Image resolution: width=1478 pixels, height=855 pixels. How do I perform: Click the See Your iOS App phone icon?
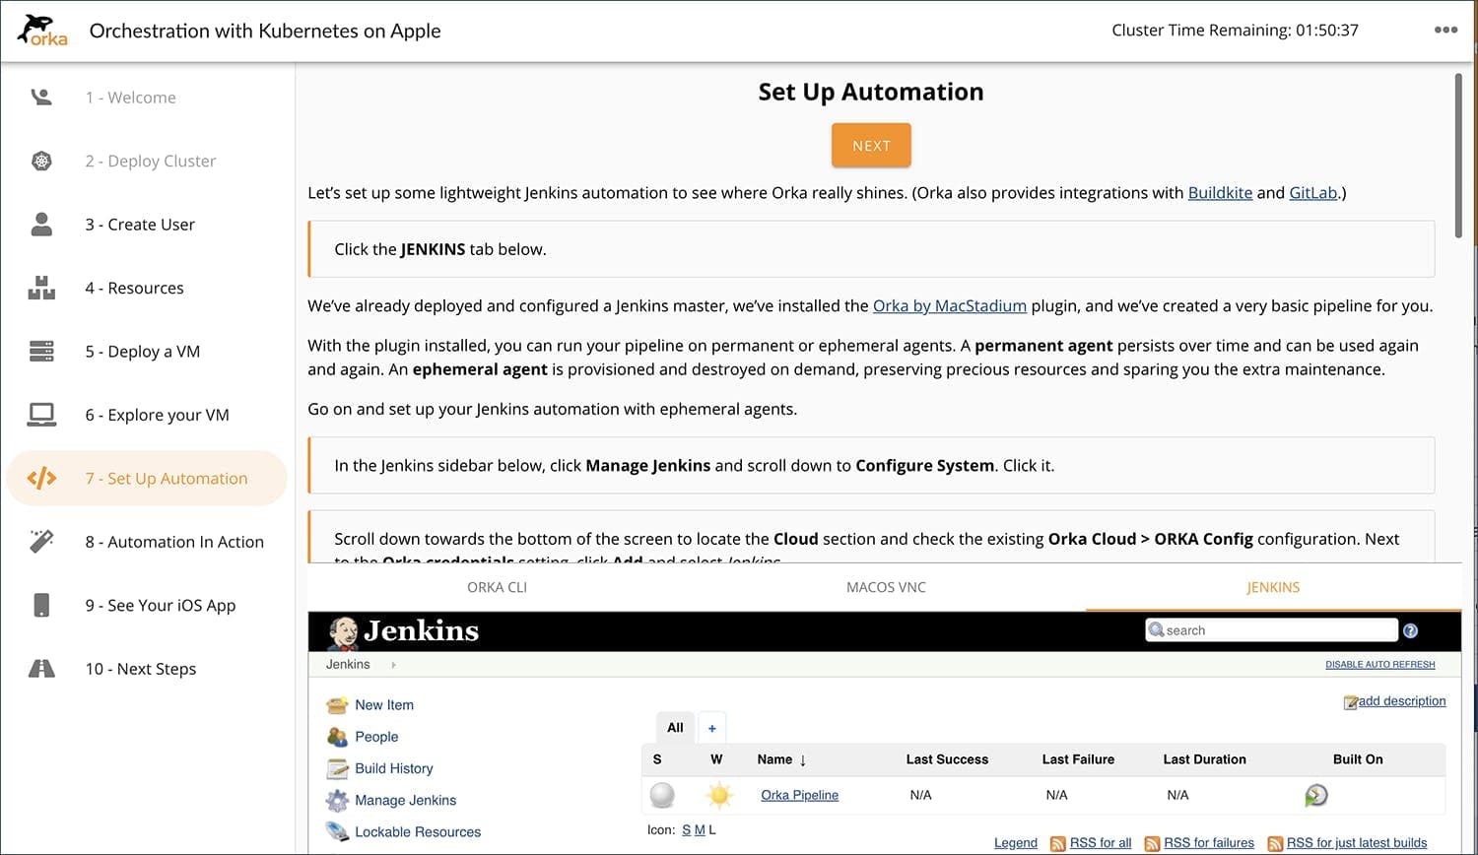(x=41, y=605)
